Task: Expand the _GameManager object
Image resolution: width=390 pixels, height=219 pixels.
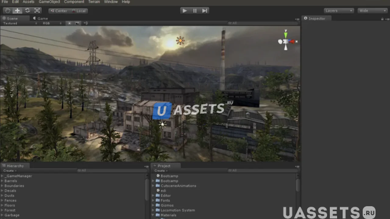Action: [2, 176]
